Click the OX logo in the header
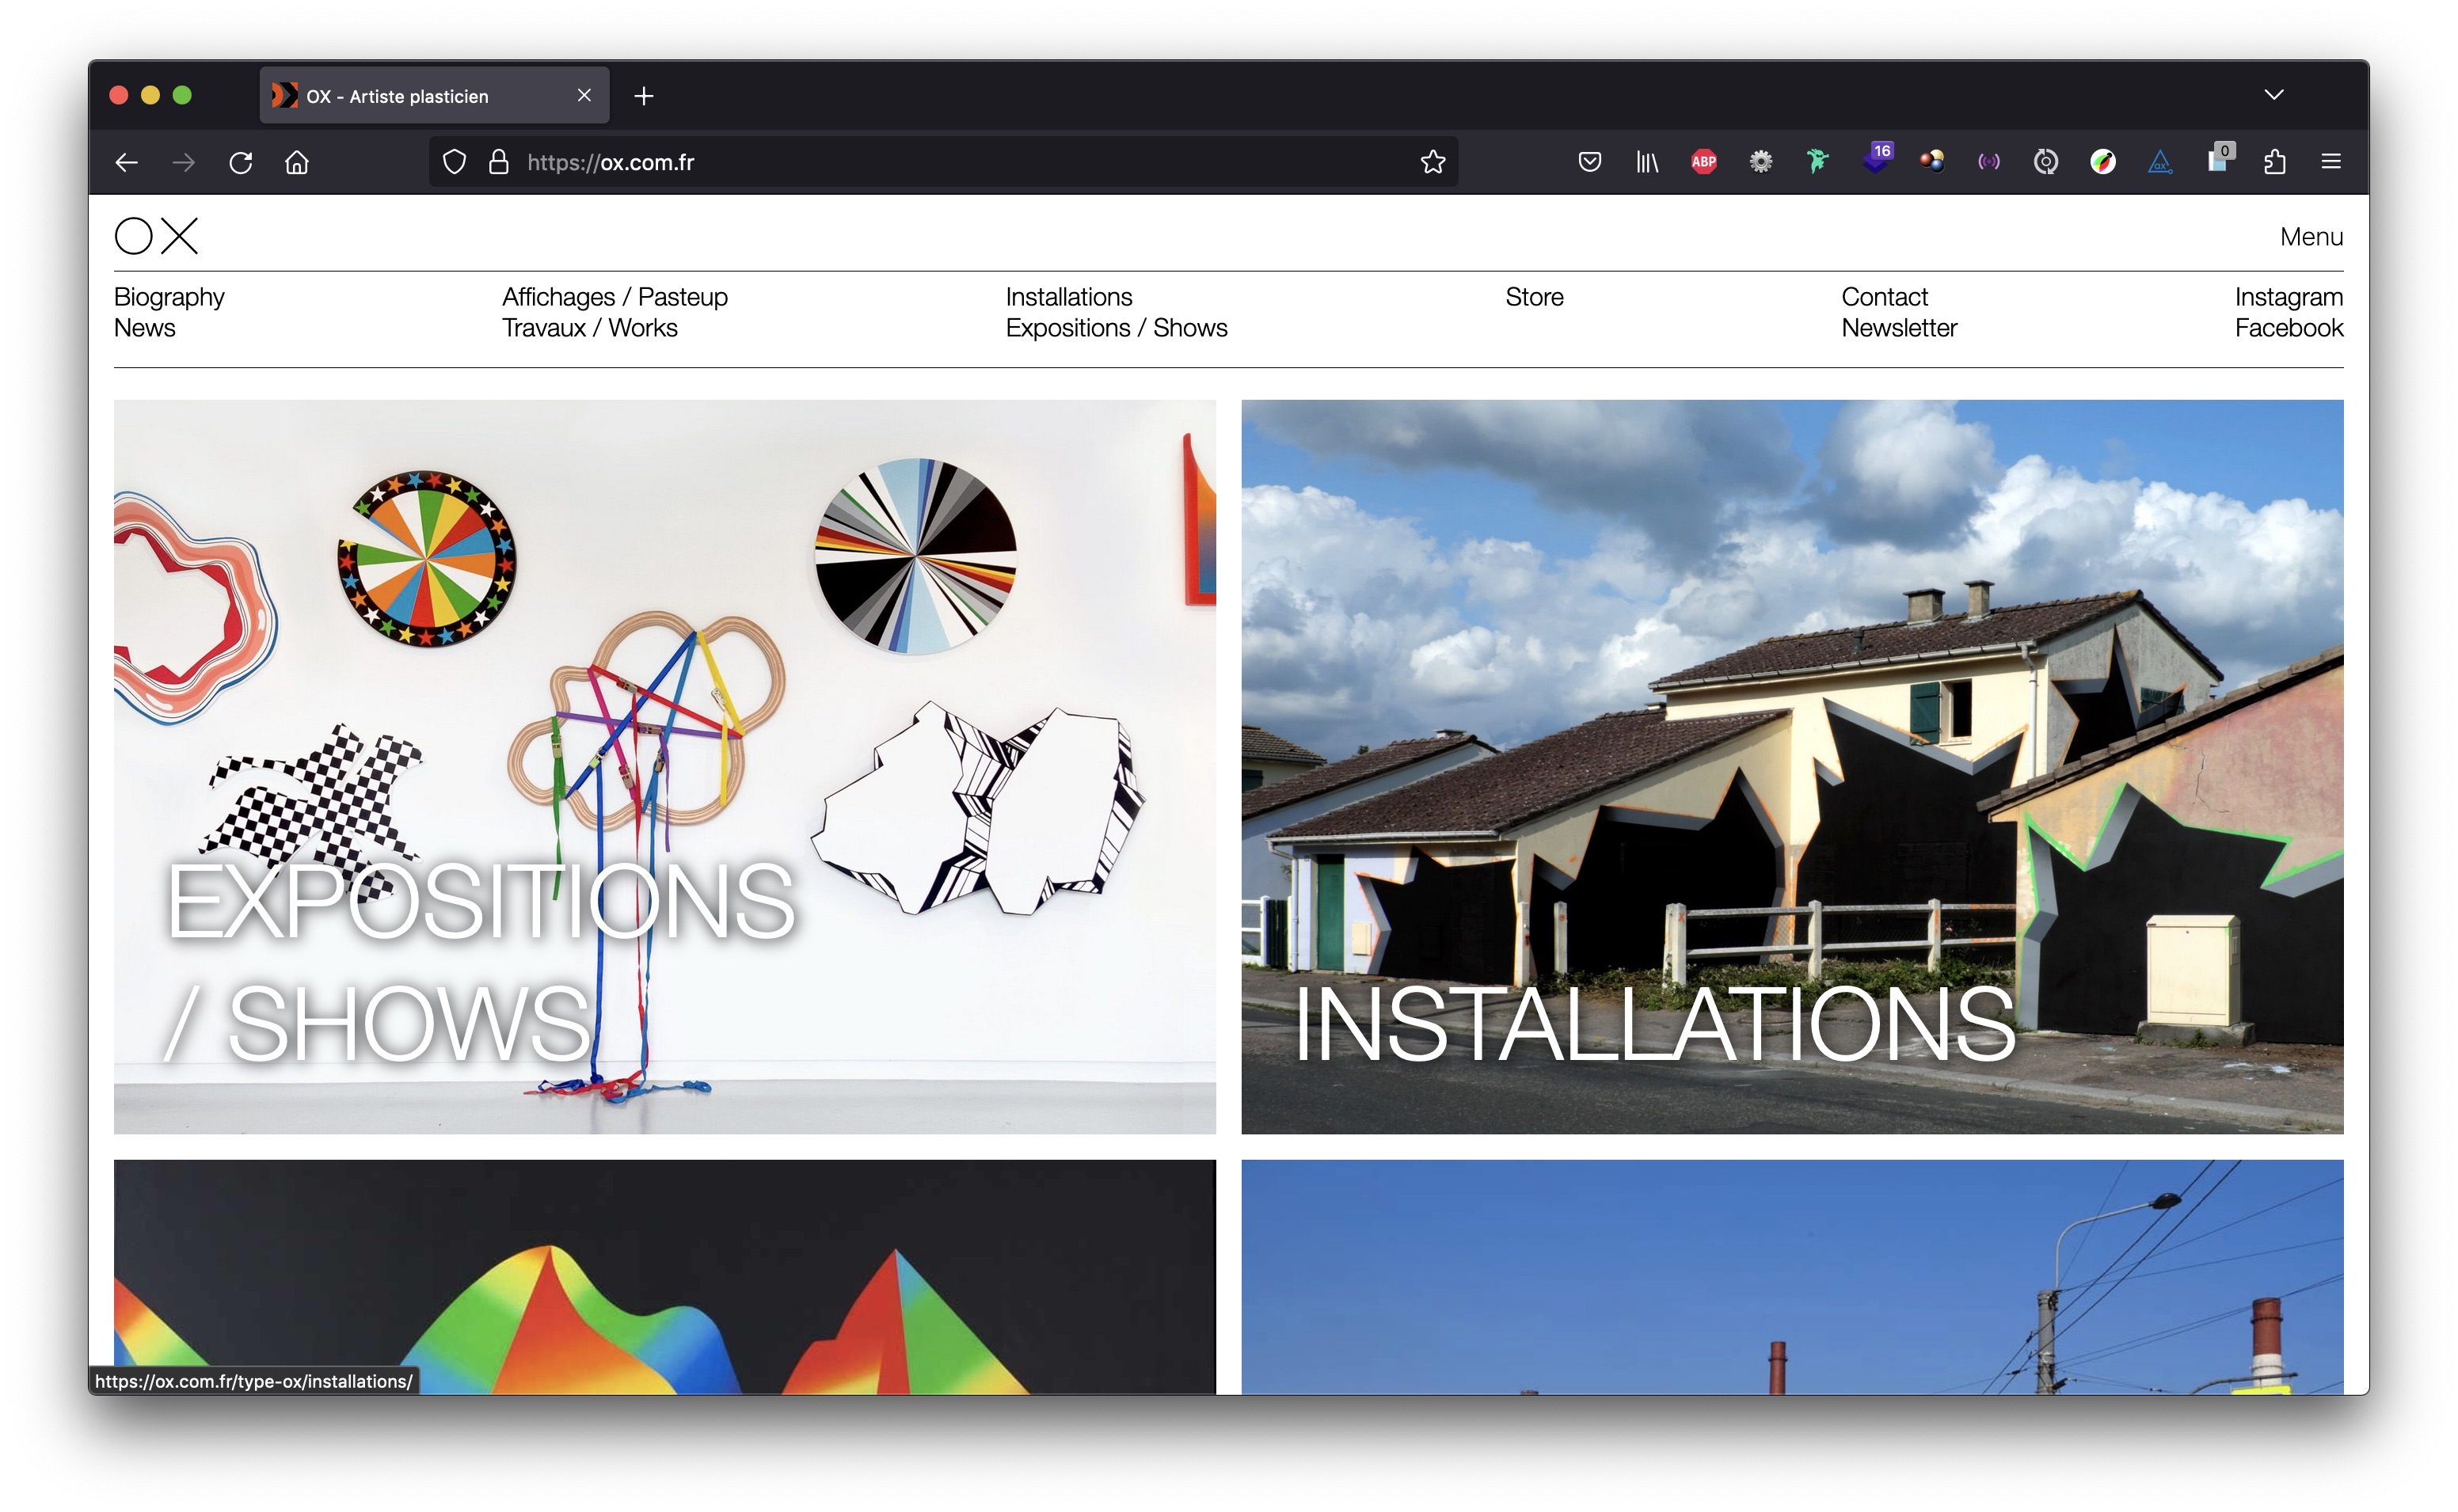 (158, 237)
